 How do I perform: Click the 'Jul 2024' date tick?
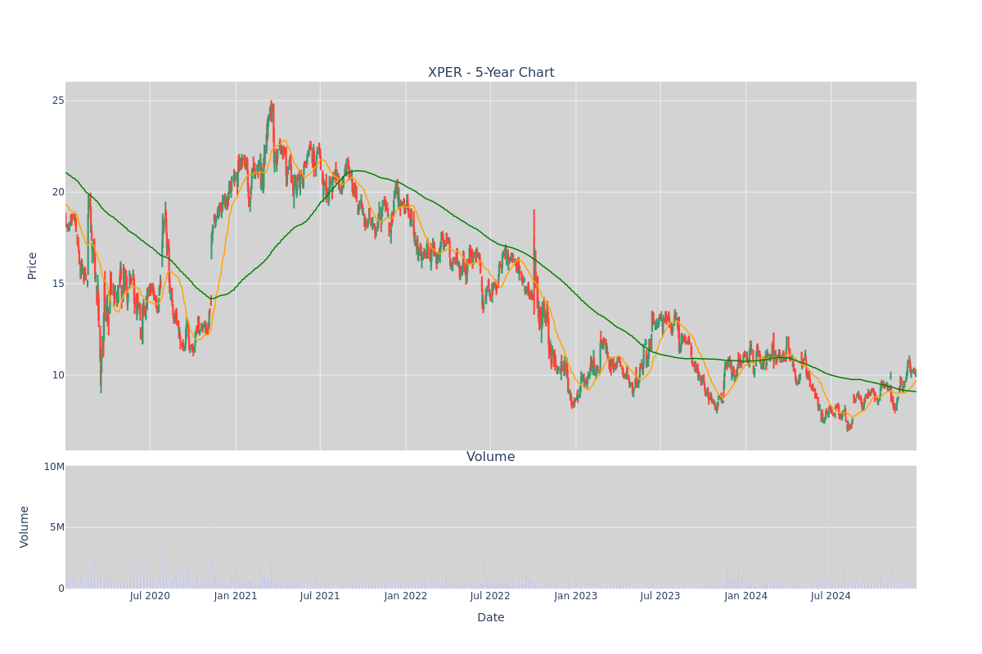coord(831,596)
